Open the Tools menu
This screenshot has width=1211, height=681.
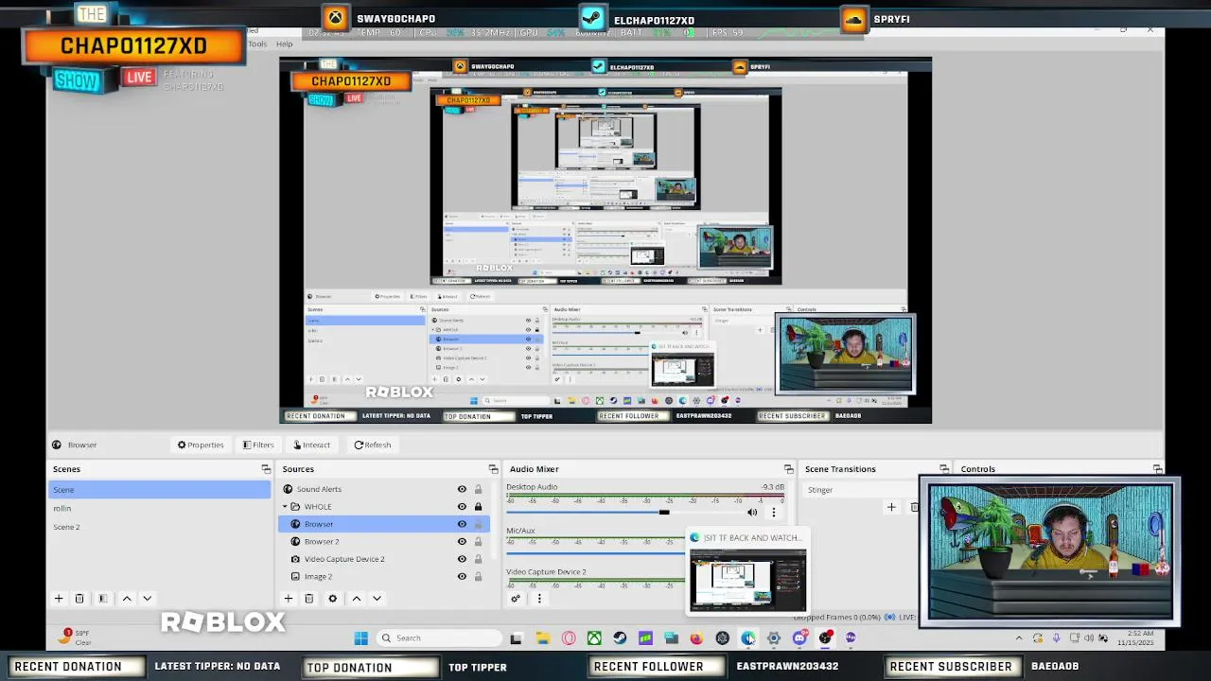pyautogui.click(x=257, y=44)
